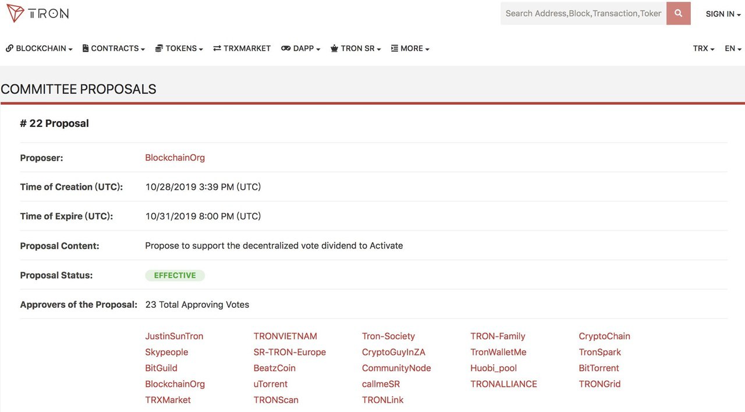
Task: Click the COMMITTEE PROPOSALS page title
Action: (79, 89)
